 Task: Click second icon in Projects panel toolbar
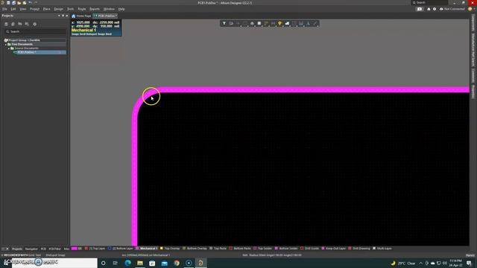pyautogui.click(x=13, y=24)
